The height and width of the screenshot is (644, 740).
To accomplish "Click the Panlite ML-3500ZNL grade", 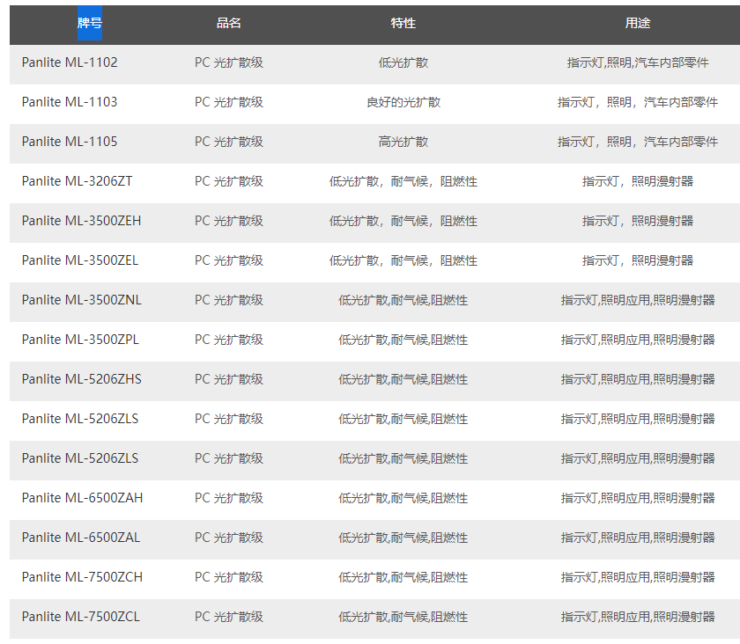I will click(81, 300).
